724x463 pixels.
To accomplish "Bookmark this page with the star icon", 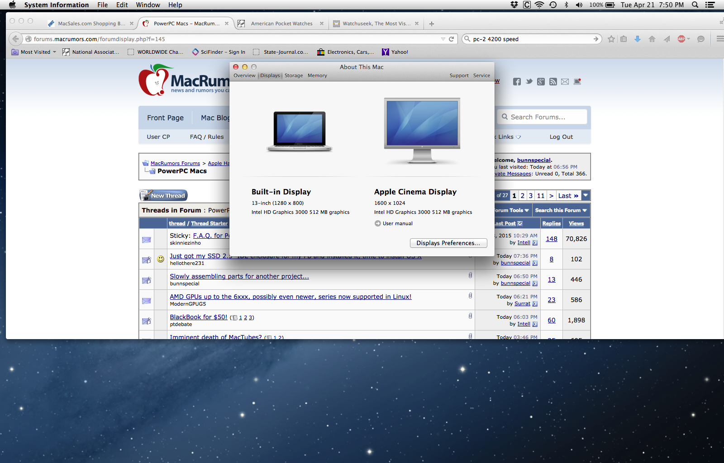I will coord(611,39).
